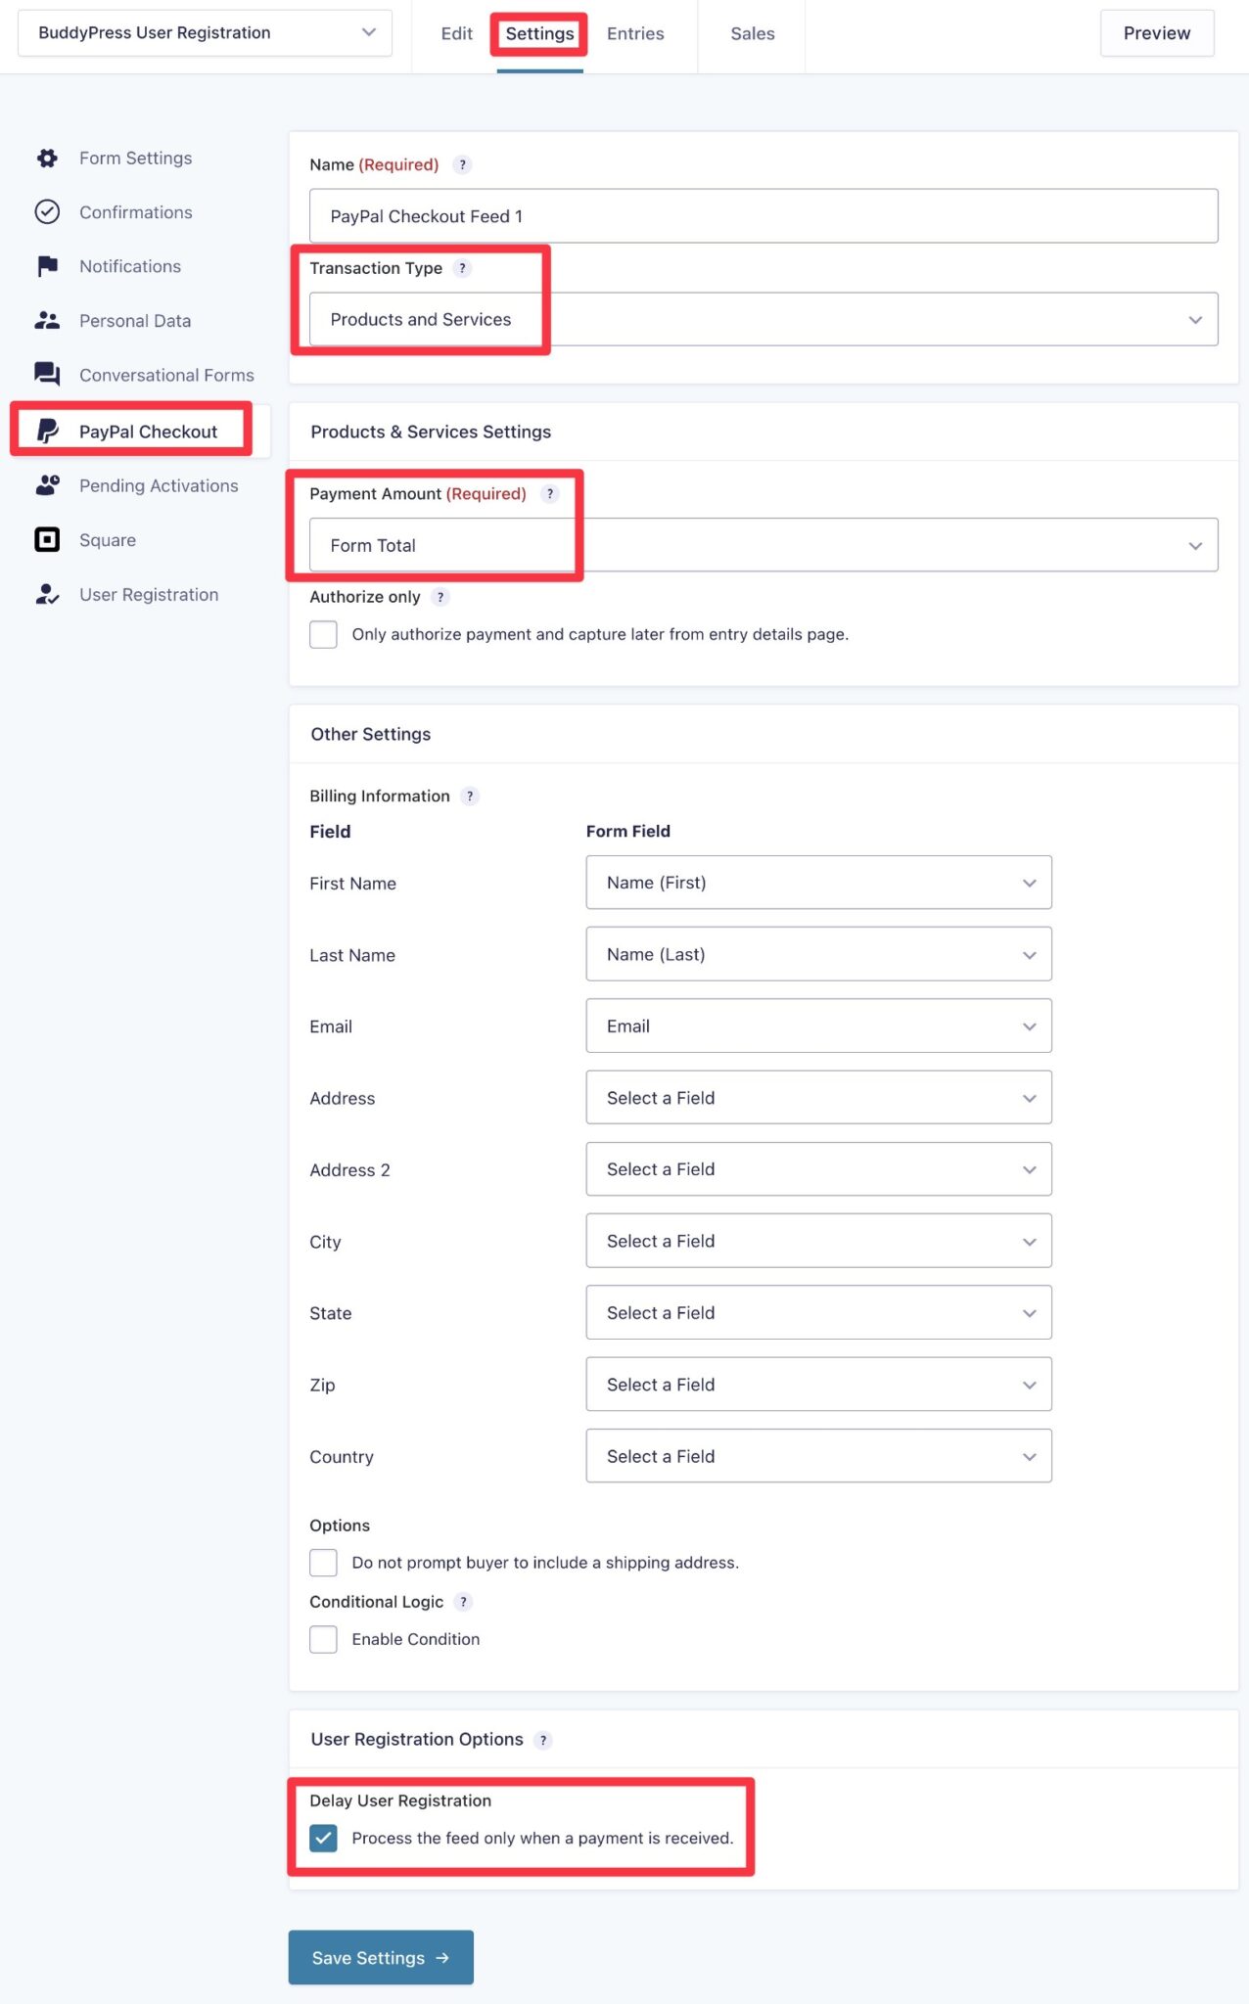1249x2004 pixels.
Task: Open the form Preview
Action: click(x=1157, y=32)
